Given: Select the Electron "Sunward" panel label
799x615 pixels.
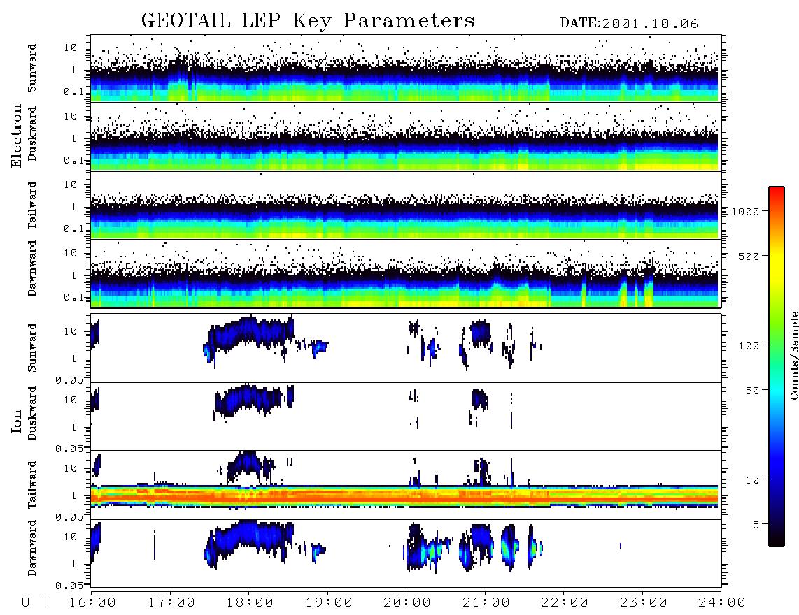Looking at the screenshot, I should click(32, 68).
